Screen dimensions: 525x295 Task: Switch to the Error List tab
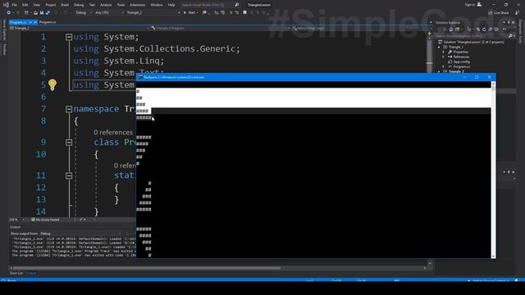tap(16, 273)
